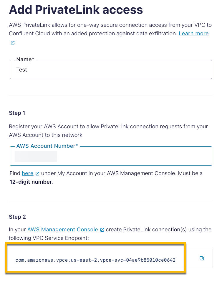The height and width of the screenshot is (282, 222).
Task: Click external-link icon beside 'here'
Action: click(x=37, y=174)
